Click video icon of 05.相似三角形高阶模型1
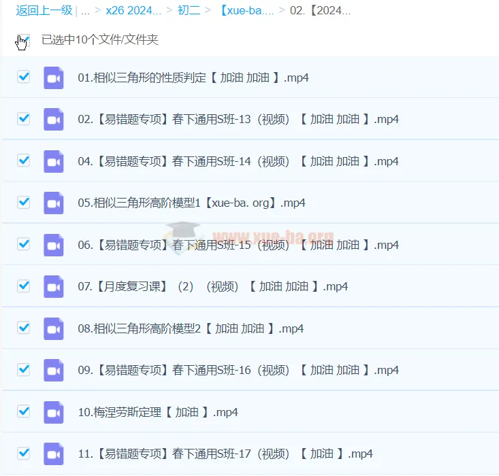Viewport: 499px width, 476px height. coord(54,203)
